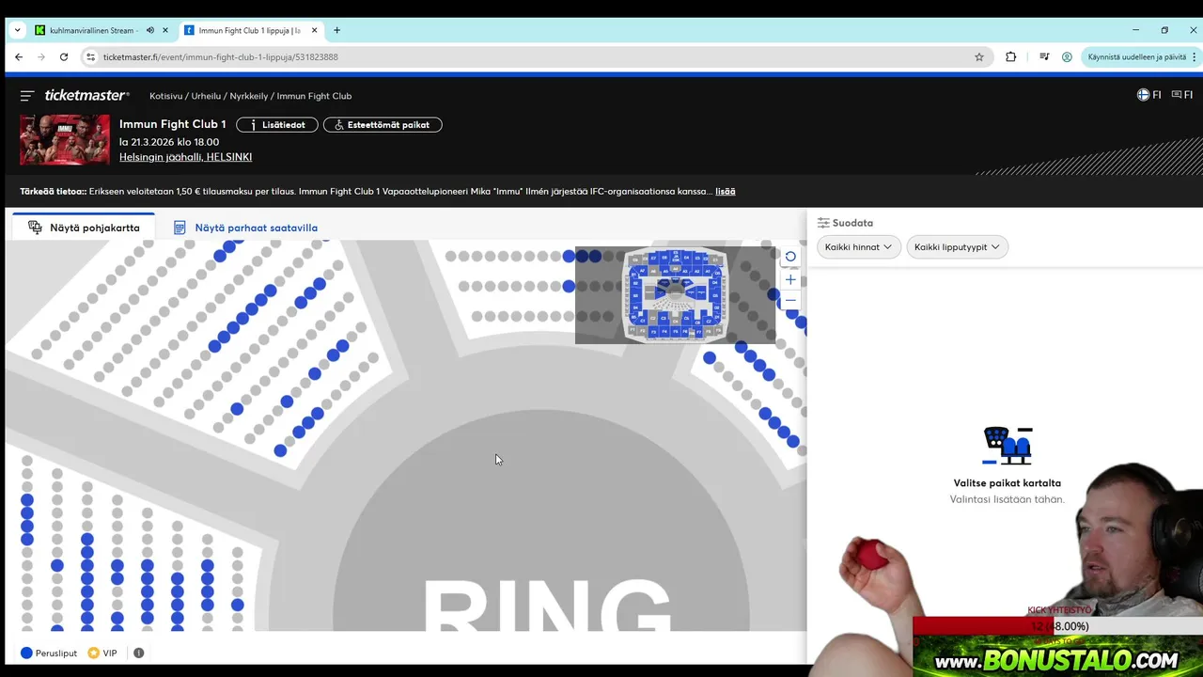Zoom in on the seat map

coord(790,279)
